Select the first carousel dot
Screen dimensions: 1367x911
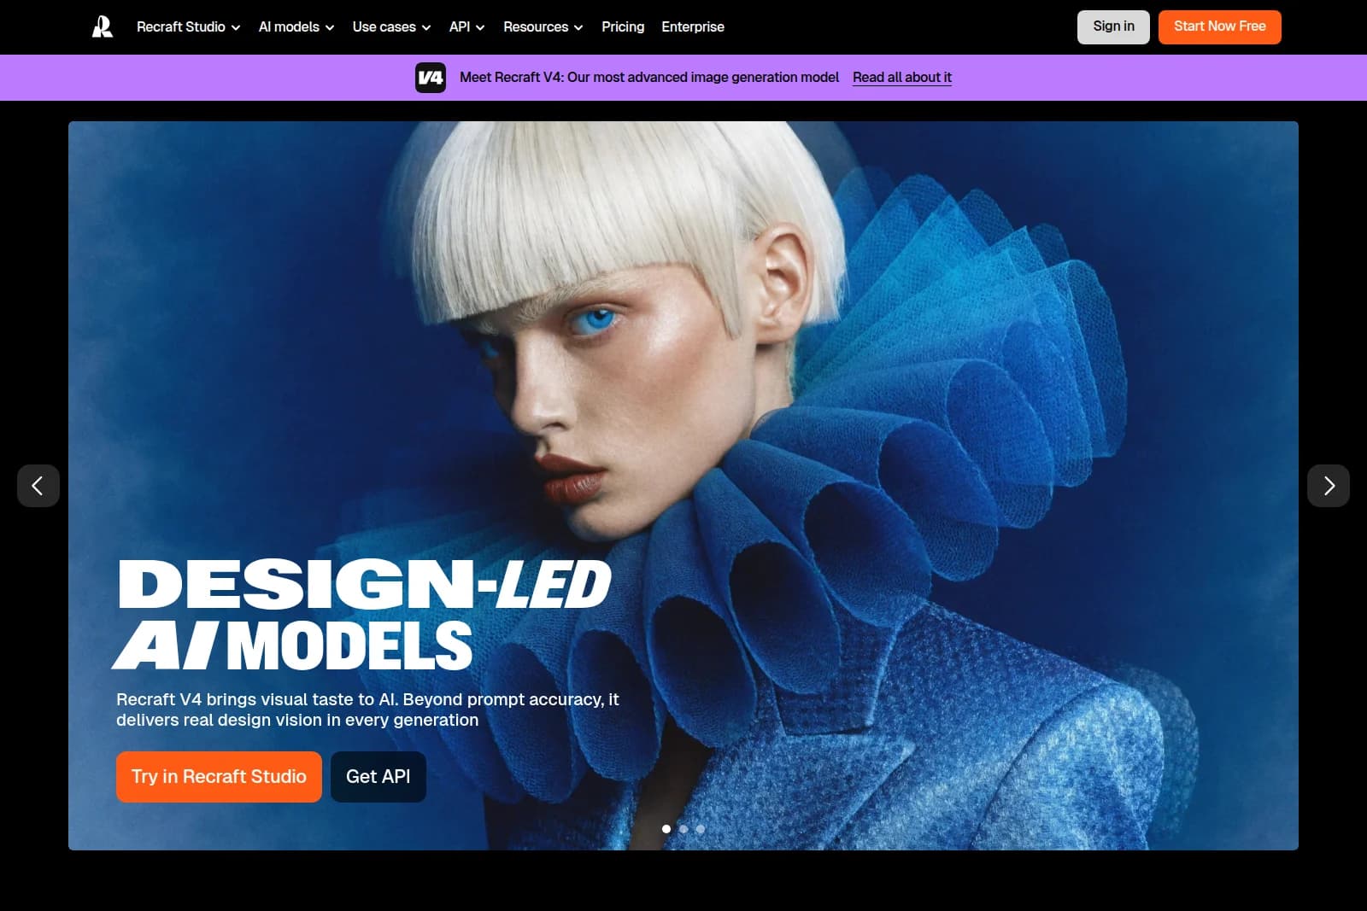coord(666,829)
